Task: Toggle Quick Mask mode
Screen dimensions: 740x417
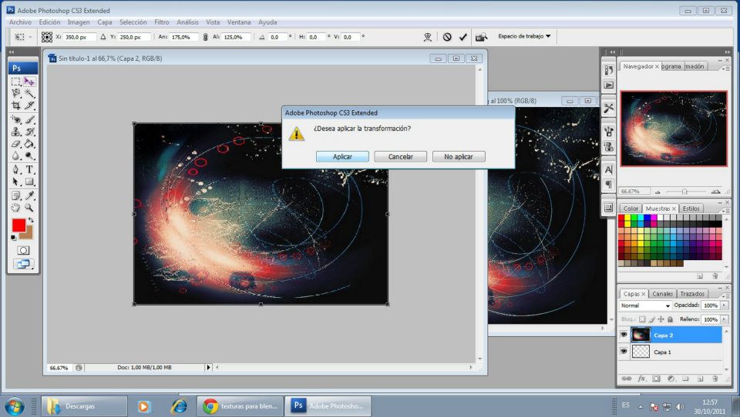Action: point(23,250)
